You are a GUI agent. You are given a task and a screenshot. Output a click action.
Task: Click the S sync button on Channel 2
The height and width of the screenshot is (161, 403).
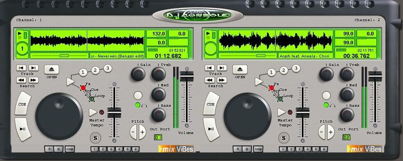tap(284, 138)
